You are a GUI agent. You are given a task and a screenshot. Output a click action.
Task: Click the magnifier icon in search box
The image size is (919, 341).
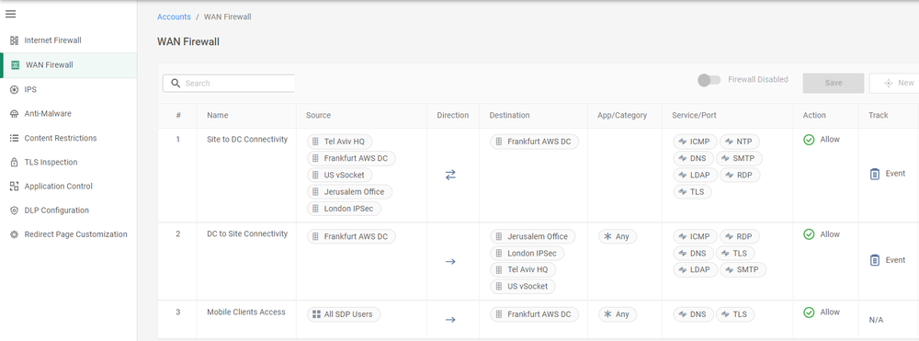coord(176,84)
